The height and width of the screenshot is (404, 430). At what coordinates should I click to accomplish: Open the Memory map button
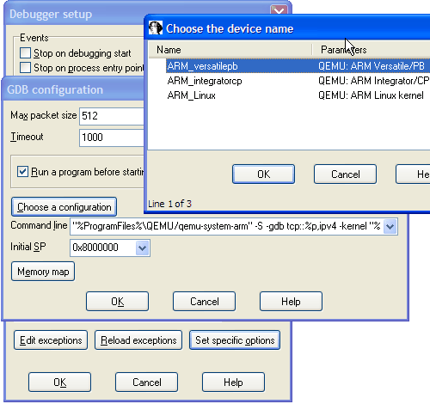(x=43, y=272)
